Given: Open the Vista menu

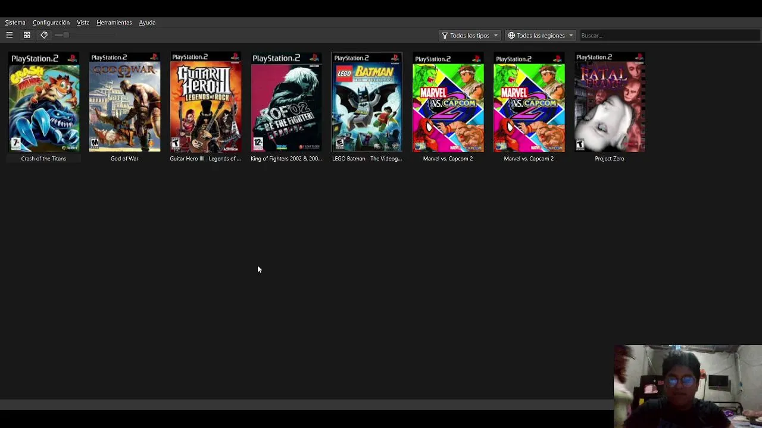Looking at the screenshot, I should tap(83, 23).
